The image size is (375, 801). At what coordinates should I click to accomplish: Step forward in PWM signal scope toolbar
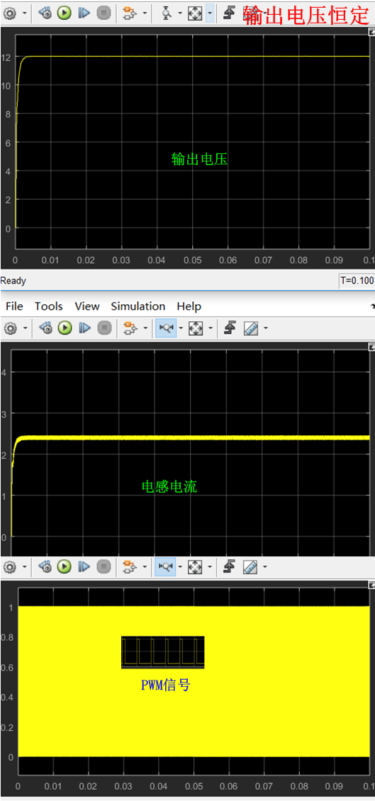tap(84, 566)
